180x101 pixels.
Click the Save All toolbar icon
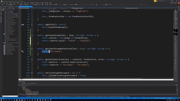point(12,4)
